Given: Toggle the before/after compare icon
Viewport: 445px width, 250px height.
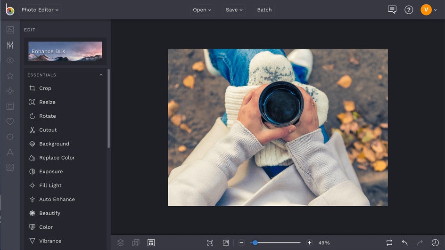Looking at the screenshot, I should click(389, 242).
